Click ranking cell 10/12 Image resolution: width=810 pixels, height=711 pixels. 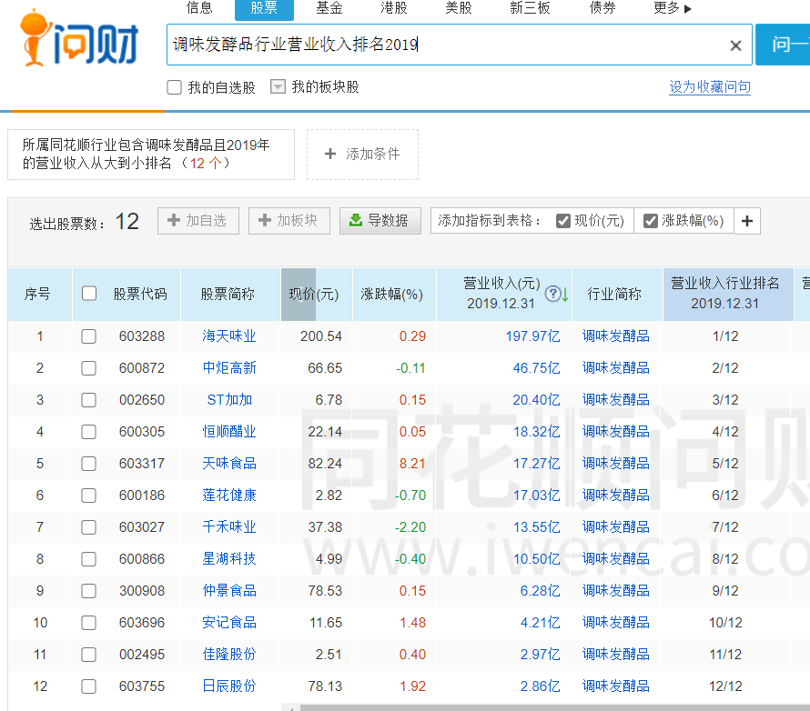725,623
